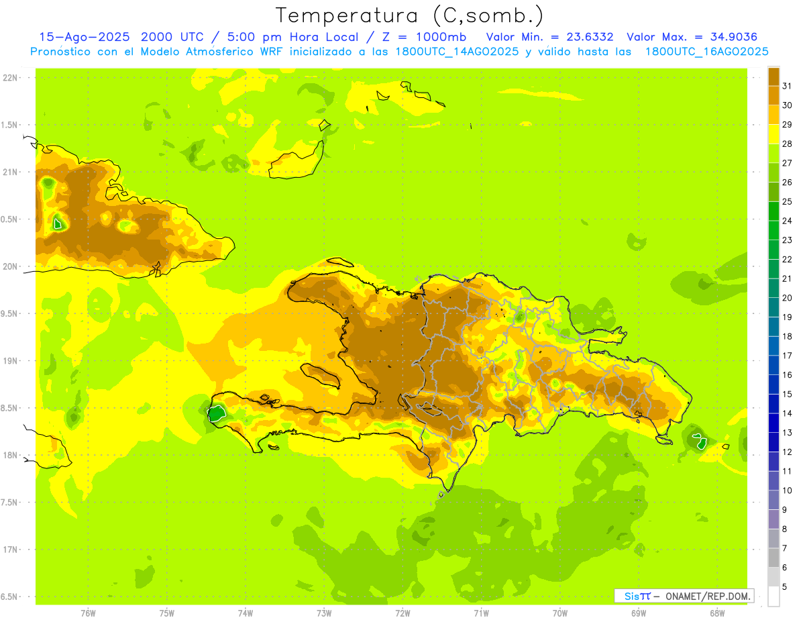
Task: Click the "23" color scale label
Action: pos(788,240)
